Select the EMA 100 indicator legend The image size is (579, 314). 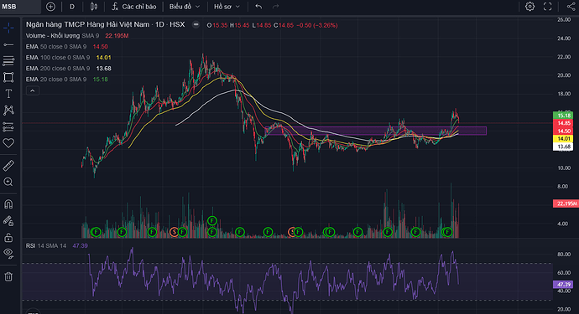(x=58, y=58)
